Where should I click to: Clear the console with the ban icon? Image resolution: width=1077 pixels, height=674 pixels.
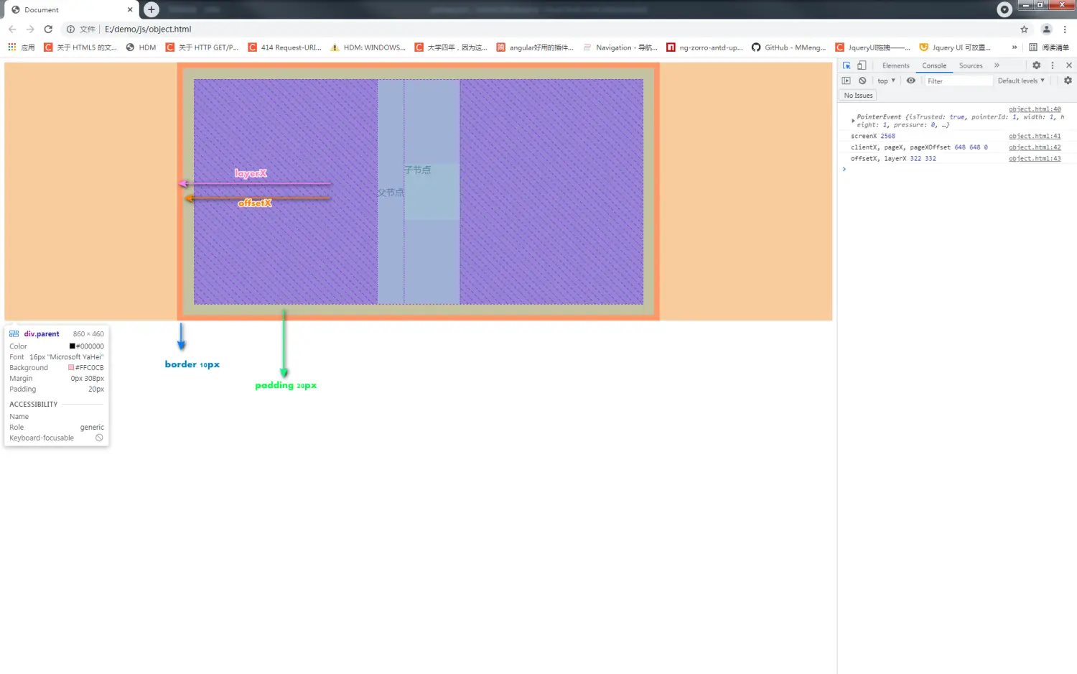point(862,80)
